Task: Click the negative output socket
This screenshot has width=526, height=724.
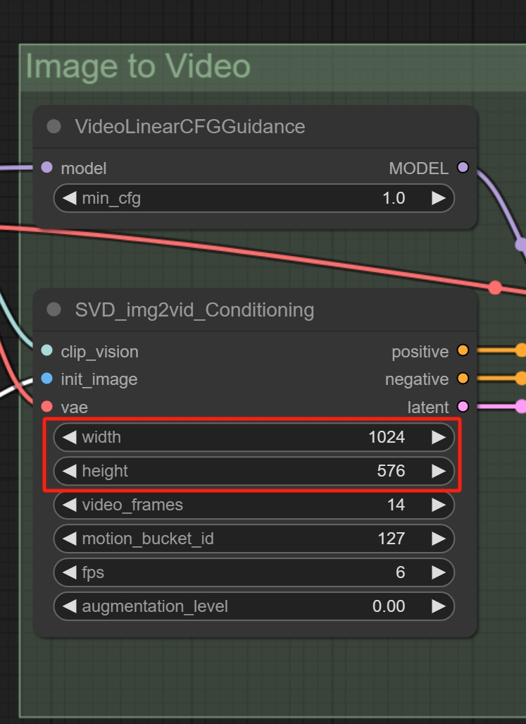Action: (x=463, y=379)
